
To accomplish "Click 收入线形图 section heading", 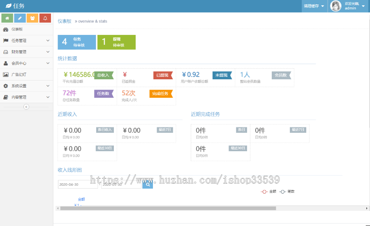I will point(69,170).
